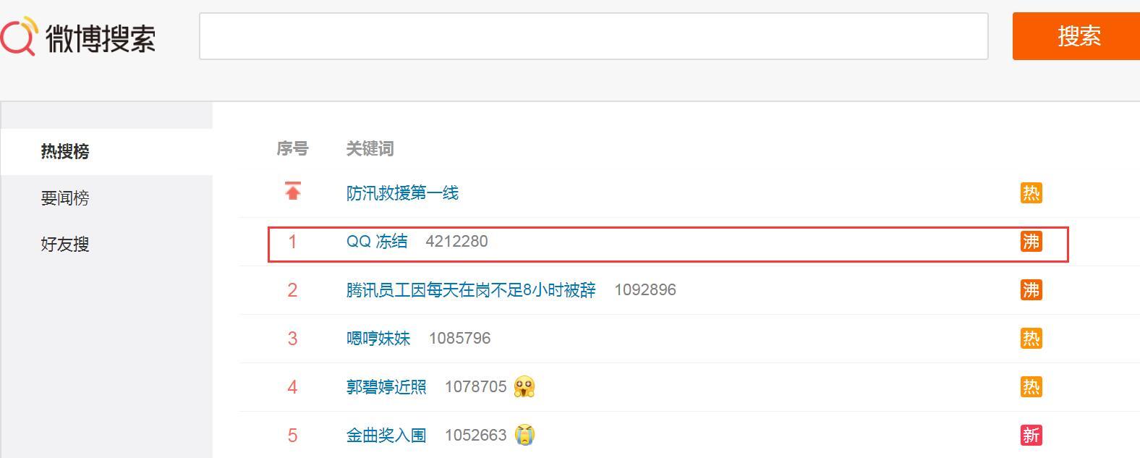This screenshot has width=1140, height=458.
Task: Click the orange 搜索 button
Action: [1076, 36]
